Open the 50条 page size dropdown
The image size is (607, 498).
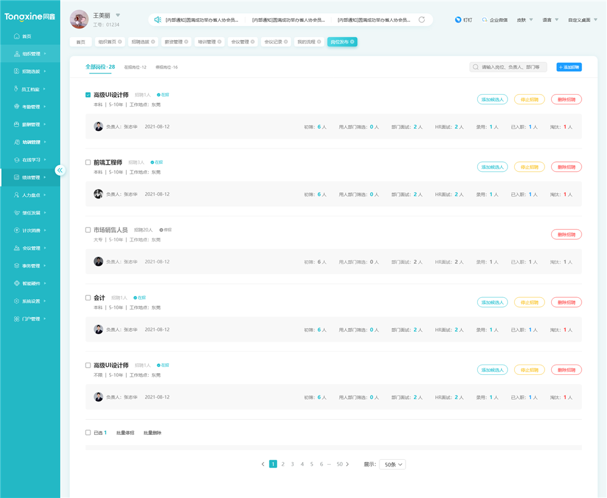point(392,465)
